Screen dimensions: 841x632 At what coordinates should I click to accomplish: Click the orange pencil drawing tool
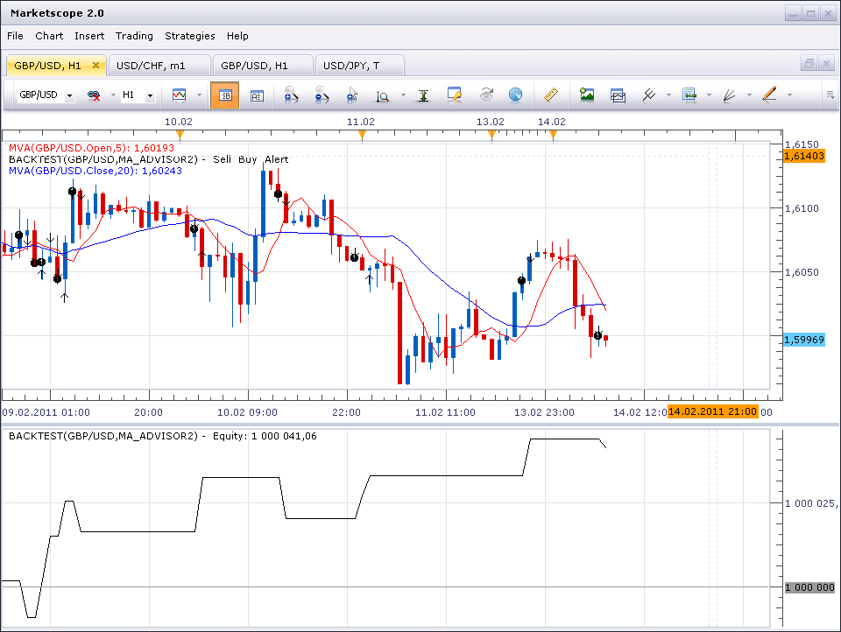pyautogui.click(x=770, y=95)
